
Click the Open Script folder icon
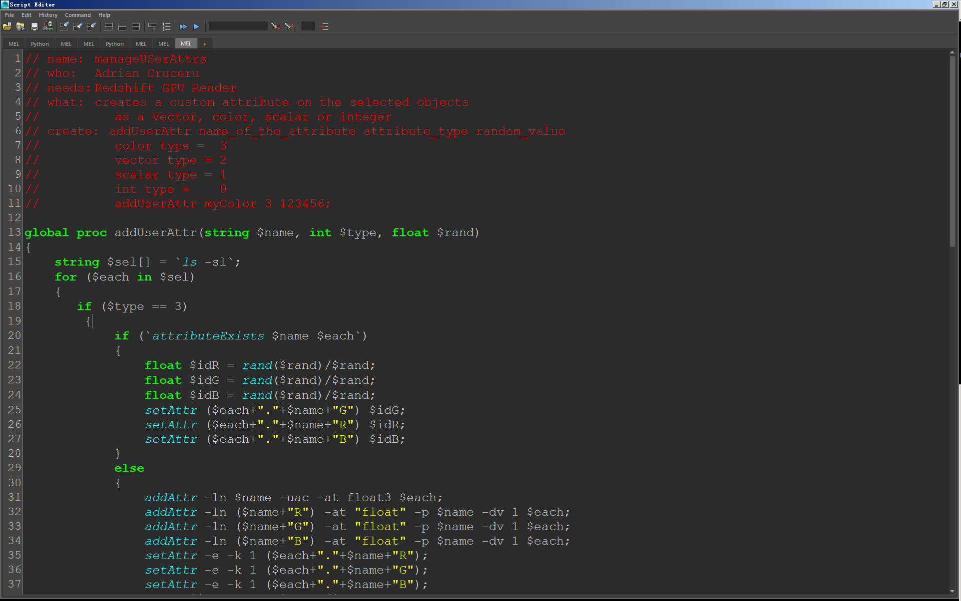coord(7,26)
